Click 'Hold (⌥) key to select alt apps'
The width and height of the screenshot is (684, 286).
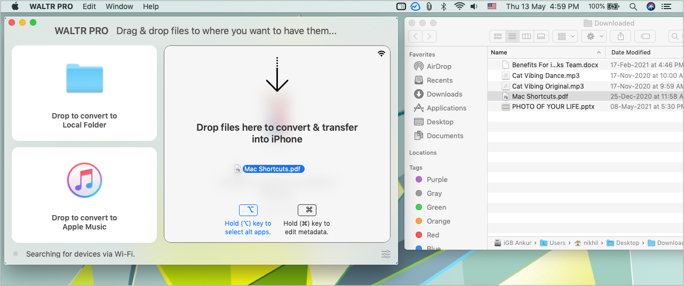[x=248, y=228]
